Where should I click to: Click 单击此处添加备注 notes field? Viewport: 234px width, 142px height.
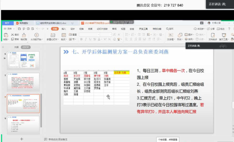pos(58,139)
